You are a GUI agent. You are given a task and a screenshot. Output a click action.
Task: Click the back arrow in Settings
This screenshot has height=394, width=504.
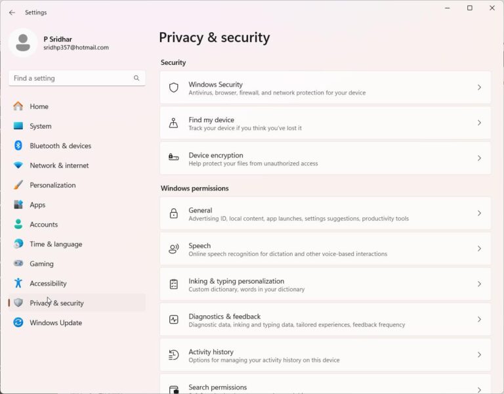12,12
